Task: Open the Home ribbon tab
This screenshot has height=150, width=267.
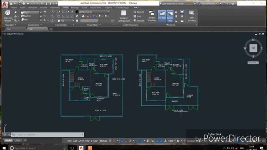Action: [x=14, y=7]
